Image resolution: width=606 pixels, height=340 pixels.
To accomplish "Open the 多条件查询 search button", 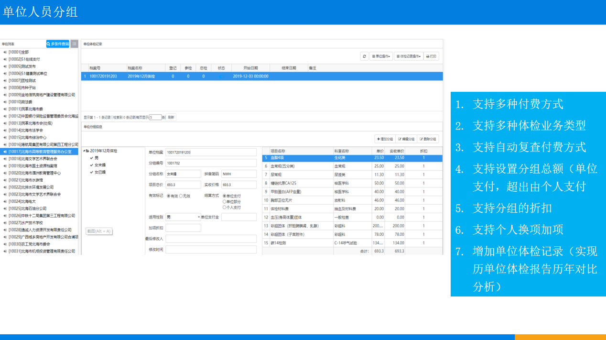I will pos(58,44).
